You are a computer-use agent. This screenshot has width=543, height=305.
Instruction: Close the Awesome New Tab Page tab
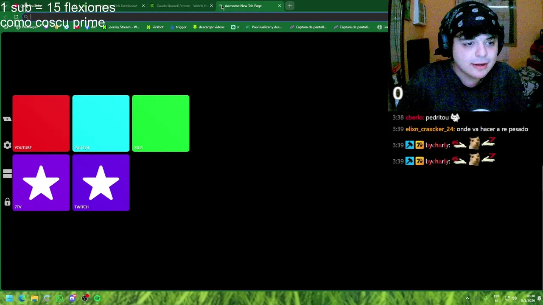pos(280,6)
